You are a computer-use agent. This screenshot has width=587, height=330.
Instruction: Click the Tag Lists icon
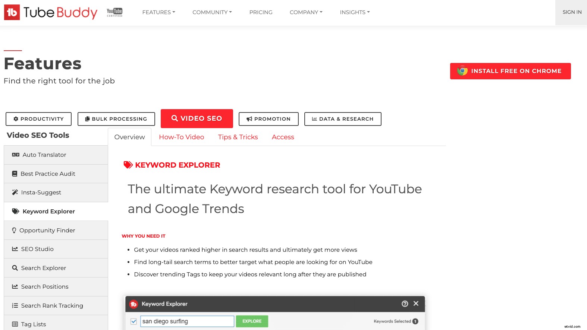tap(15, 324)
